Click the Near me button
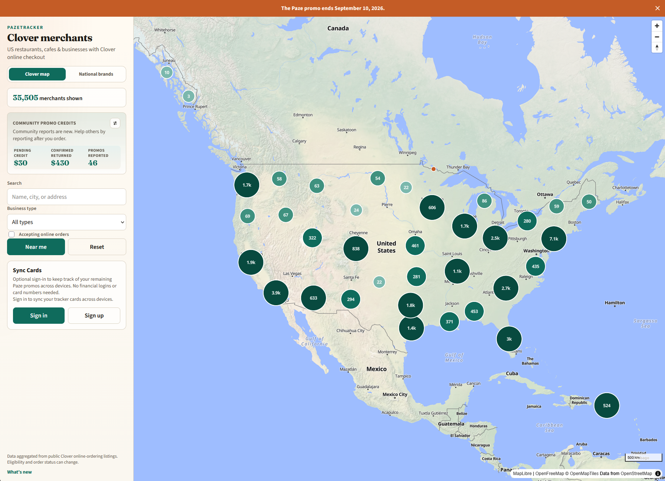 pos(36,247)
